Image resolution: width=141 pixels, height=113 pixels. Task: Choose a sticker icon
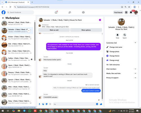[x=47, y=104]
